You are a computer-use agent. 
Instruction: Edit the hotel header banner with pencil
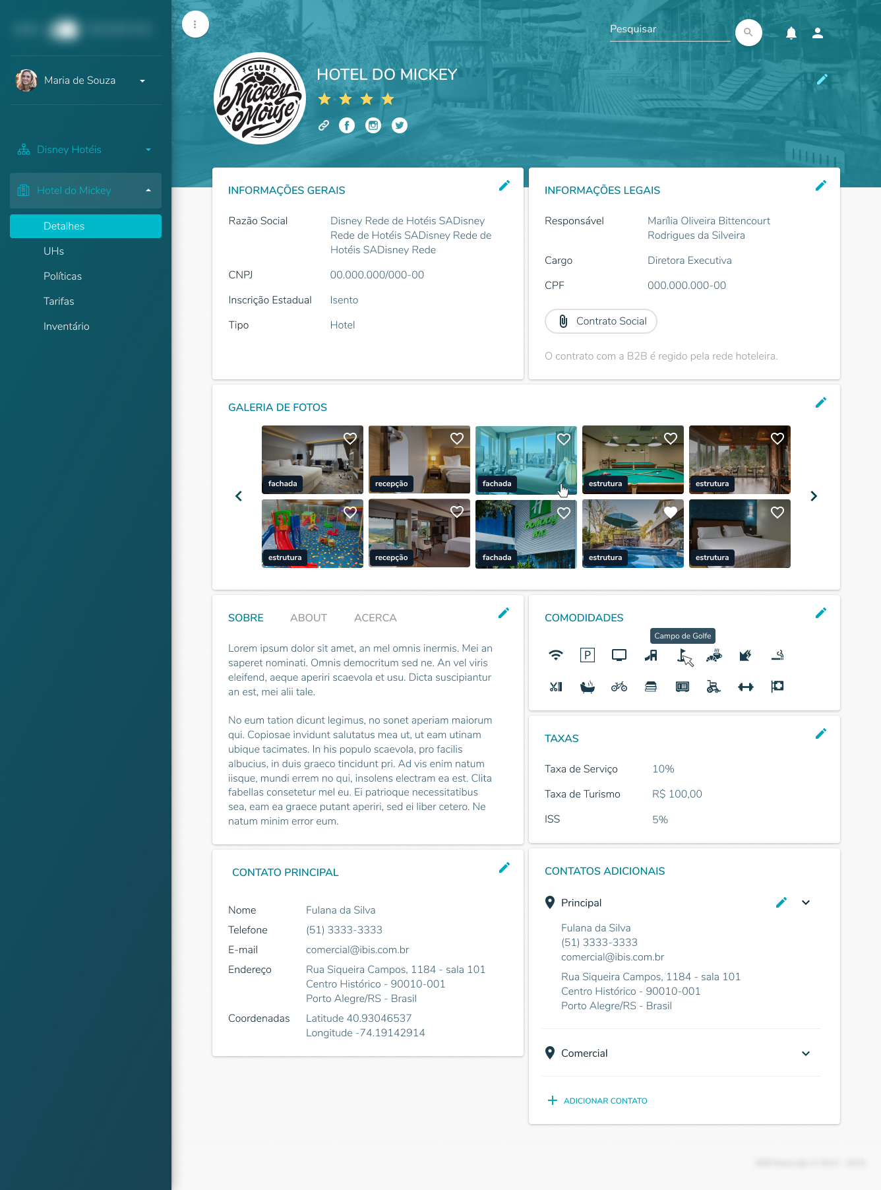point(822,79)
